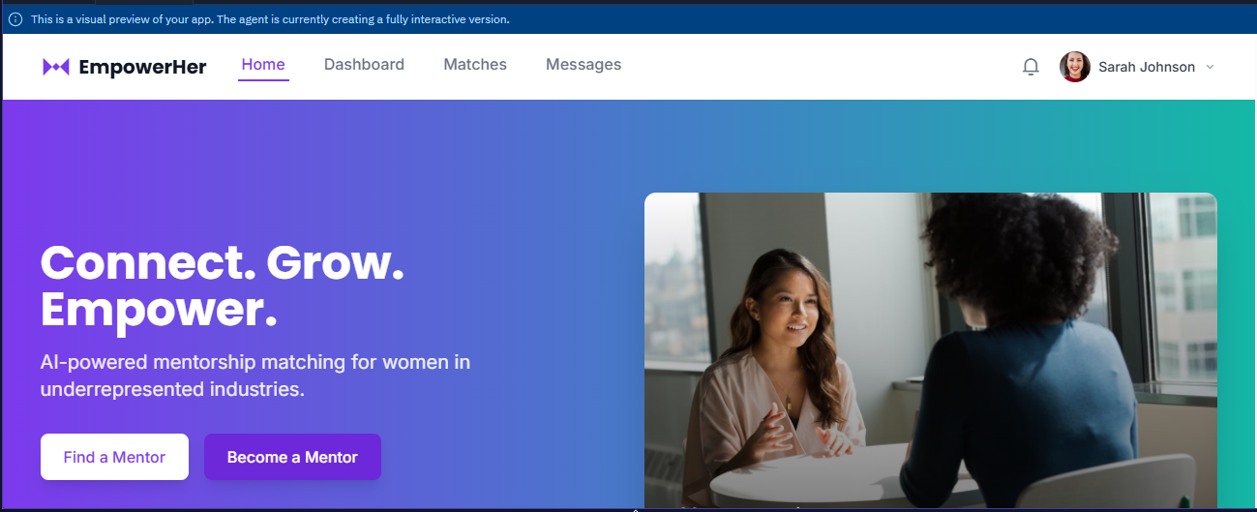Screen dimensions: 1257x512
Task: Select the Messages tab
Action: (584, 65)
